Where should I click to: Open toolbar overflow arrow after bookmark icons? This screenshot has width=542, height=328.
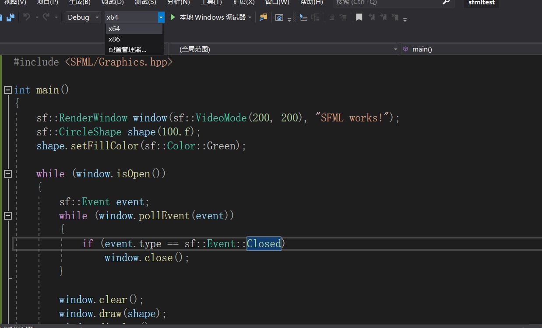pyautogui.click(x=405, y=19)
